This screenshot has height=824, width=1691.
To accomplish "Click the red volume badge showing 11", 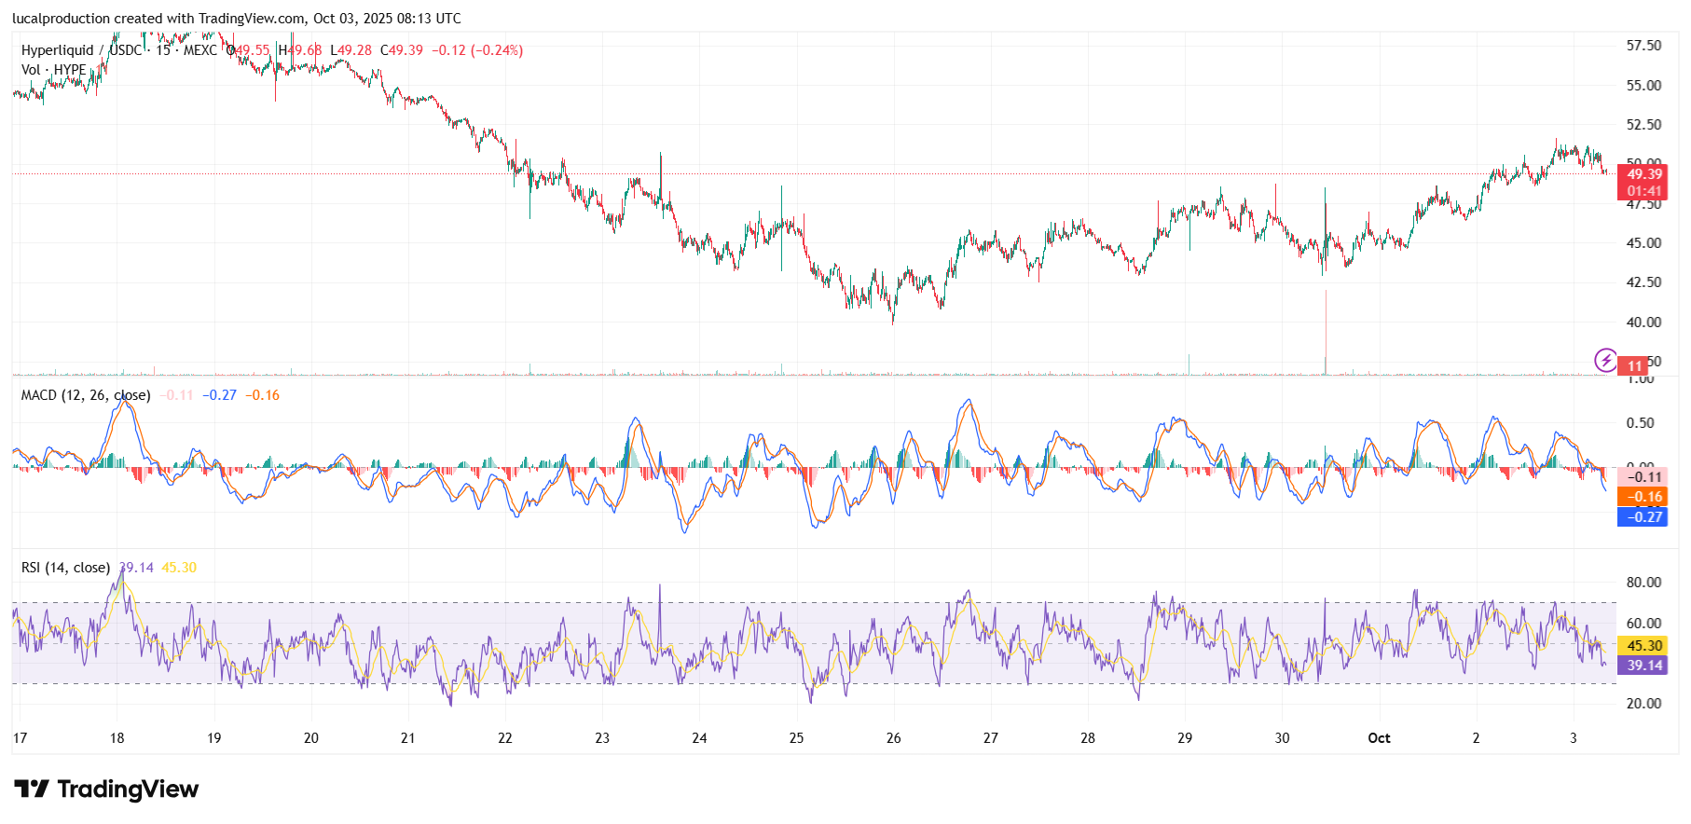I will tap(1634, 366).
